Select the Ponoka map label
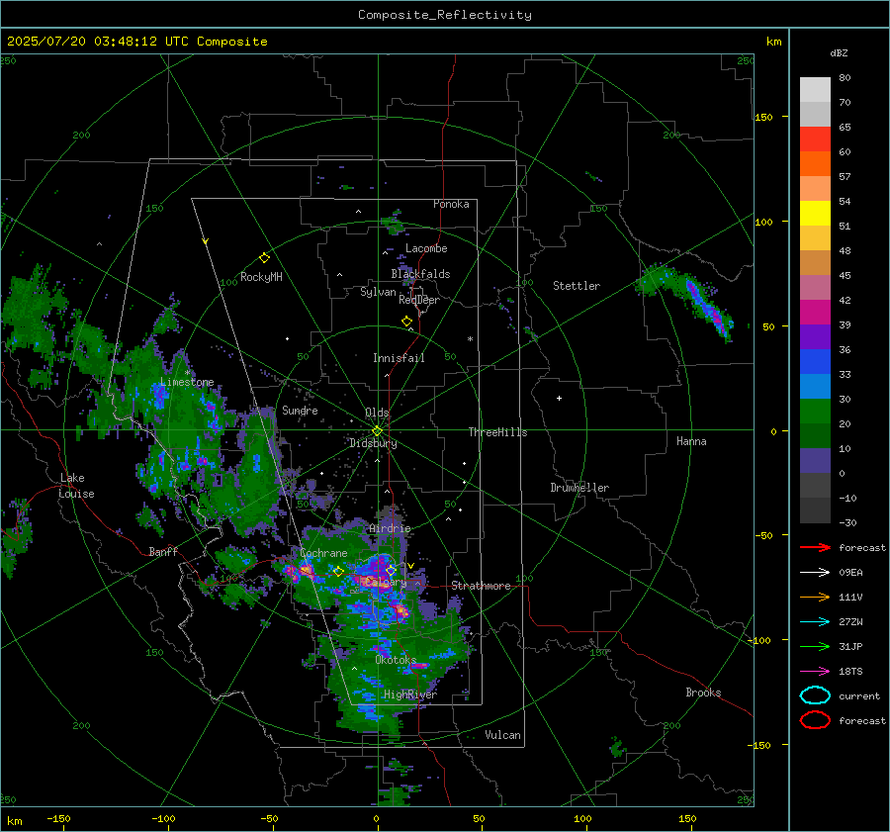Image resolution: width=890 pixels, height=832 pixels. coord(451,204)
